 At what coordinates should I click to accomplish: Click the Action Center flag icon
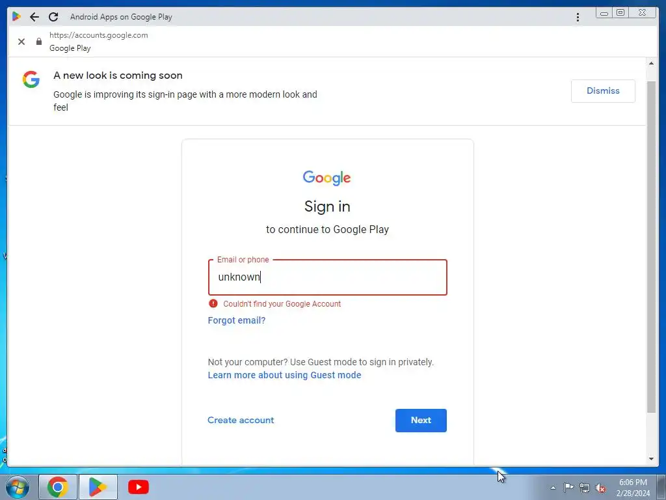(568, 487)
